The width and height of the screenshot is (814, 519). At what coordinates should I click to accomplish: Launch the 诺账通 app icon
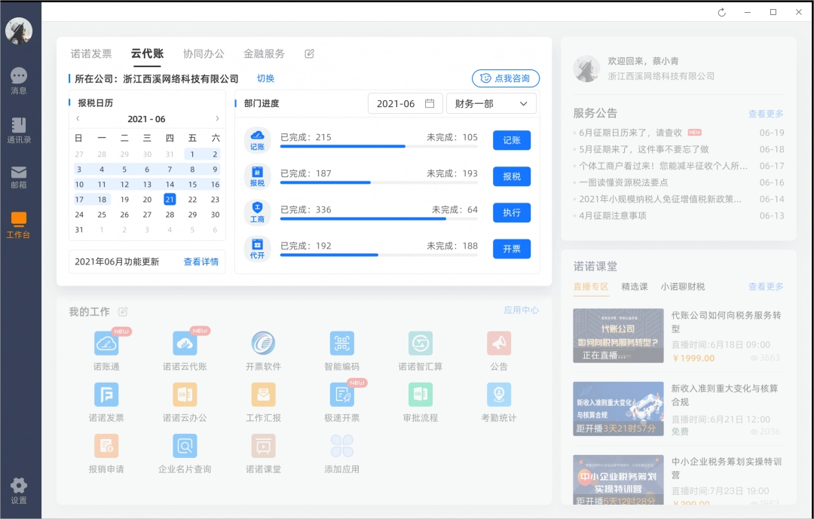106,344
